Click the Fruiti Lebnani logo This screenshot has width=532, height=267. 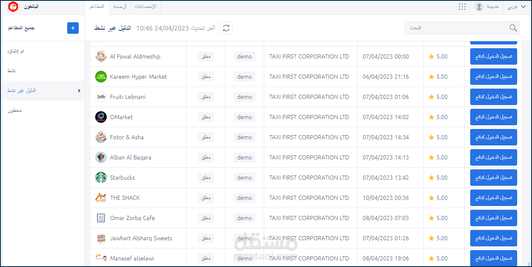[x=101, y=97]
